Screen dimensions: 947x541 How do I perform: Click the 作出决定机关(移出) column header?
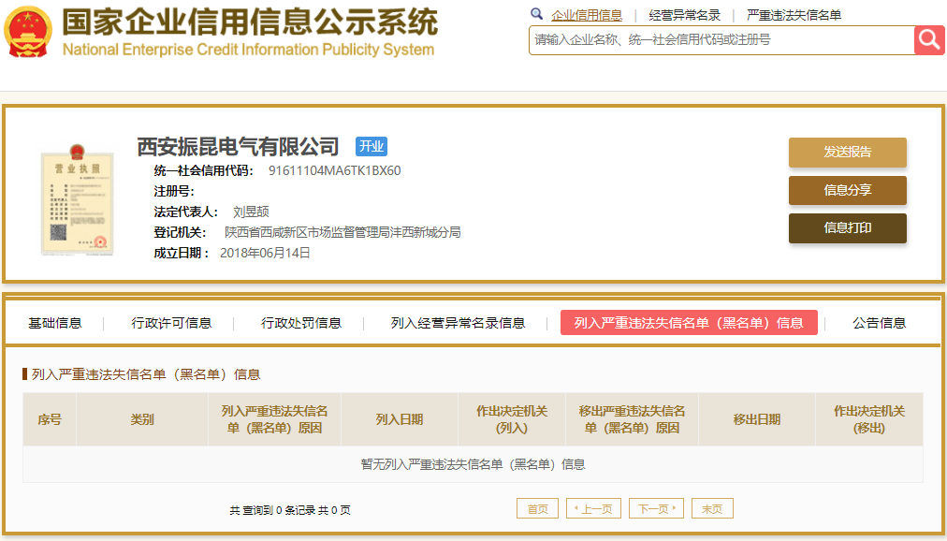[x=869, y=419]
